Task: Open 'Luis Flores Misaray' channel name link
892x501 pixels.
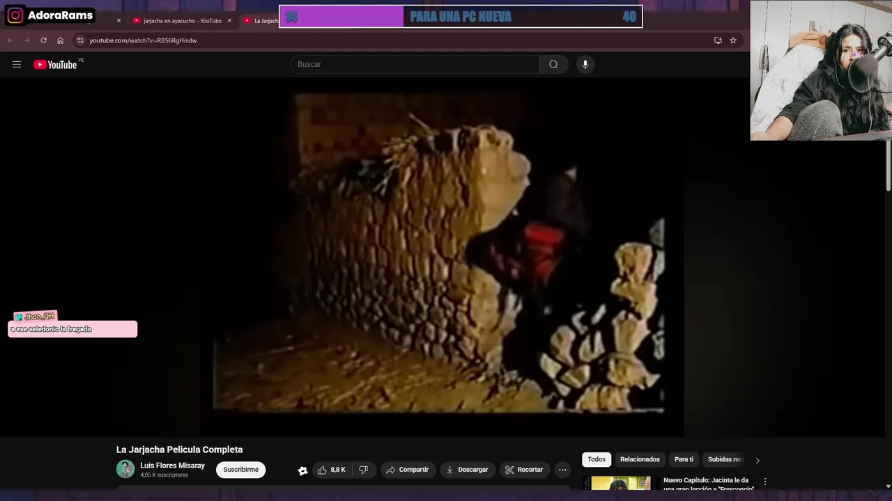Action: click(172, 466)
